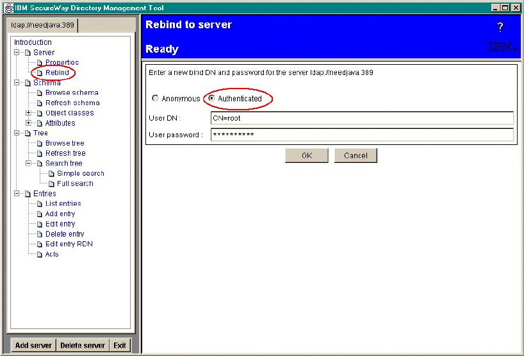Open Edit entry RDN in the tree

[69, 244]
